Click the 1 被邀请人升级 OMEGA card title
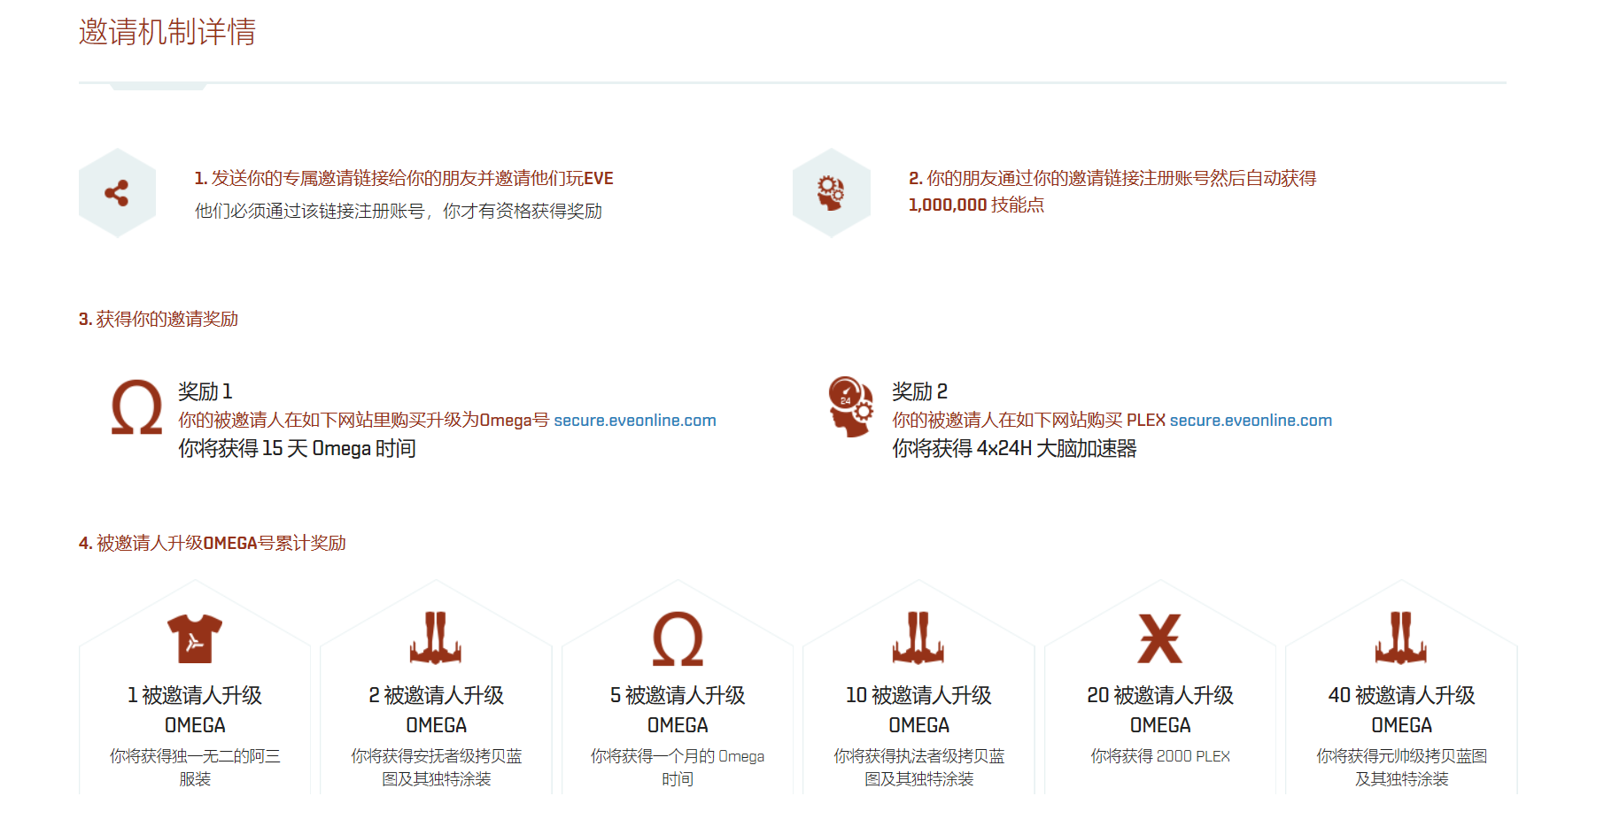The width and height of the screenshot is (1604, 835). click(195, 710)
